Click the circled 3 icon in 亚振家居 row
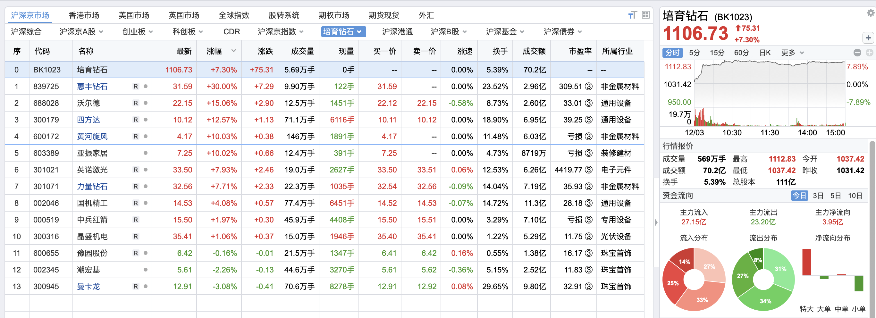This screenshot has width=876, height=318. pyautogui.click(x=589, y=153)
